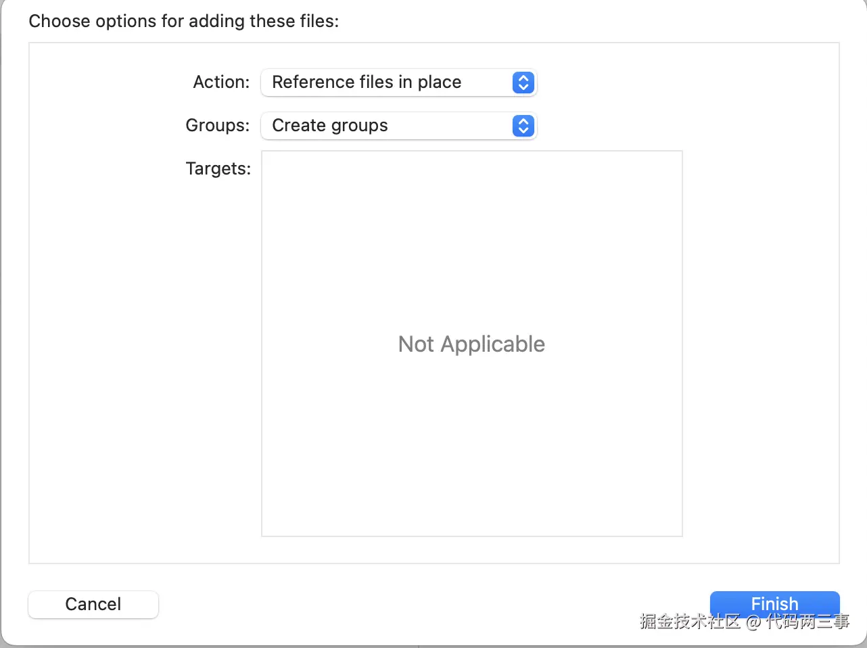Open the Groups dropdown menu
Viewport: 867px width, 648px height.
[x=398, y=126]
